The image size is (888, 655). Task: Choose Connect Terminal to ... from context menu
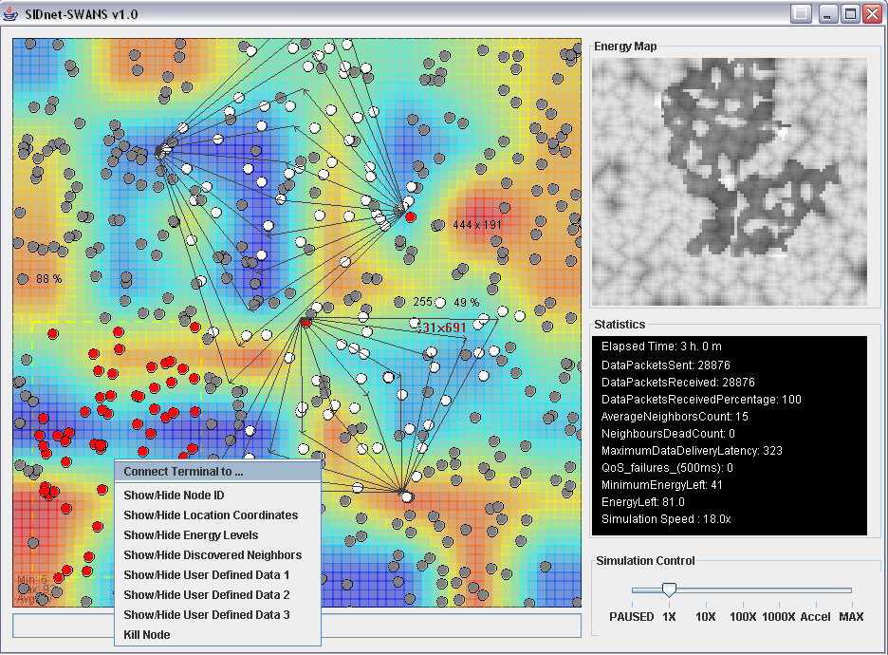pyautogui.click(x=183, y=472)
